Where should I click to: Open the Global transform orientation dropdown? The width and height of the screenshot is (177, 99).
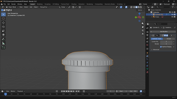pyautogui.click(x=63, y=7)
